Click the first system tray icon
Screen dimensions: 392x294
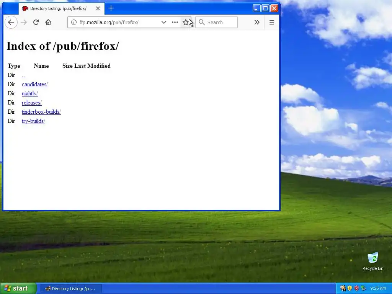pos(343,288)
